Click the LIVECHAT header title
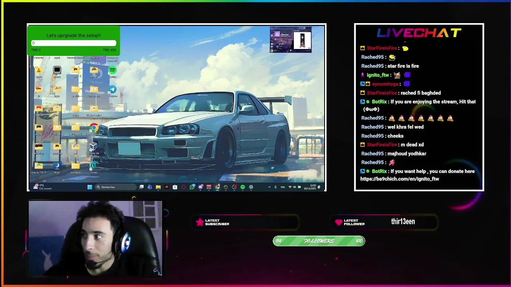The height and width of the screenshot is (287, 511). 419,33
